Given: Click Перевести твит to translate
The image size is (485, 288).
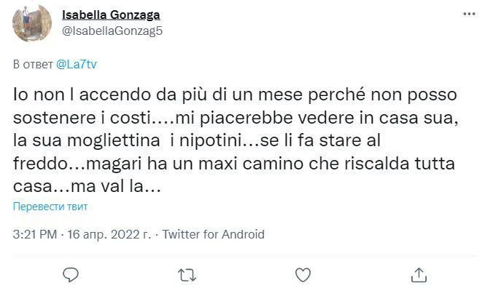Looking at the screenshot, I should click(x=50, y=206).
